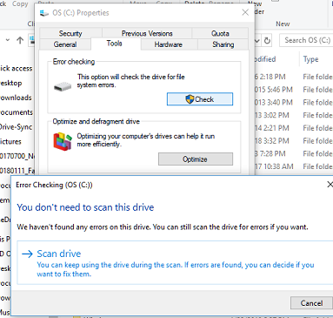
Task: Click the drive icon in Error checking section
Action: (x=63, y=86)
